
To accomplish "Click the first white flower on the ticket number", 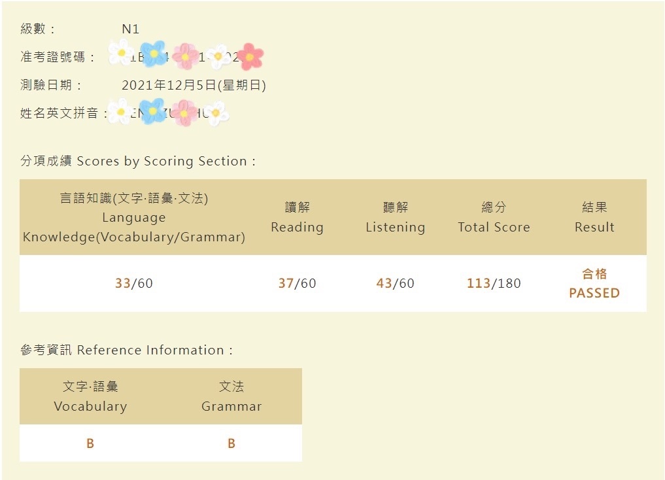I will coord(121,52).
